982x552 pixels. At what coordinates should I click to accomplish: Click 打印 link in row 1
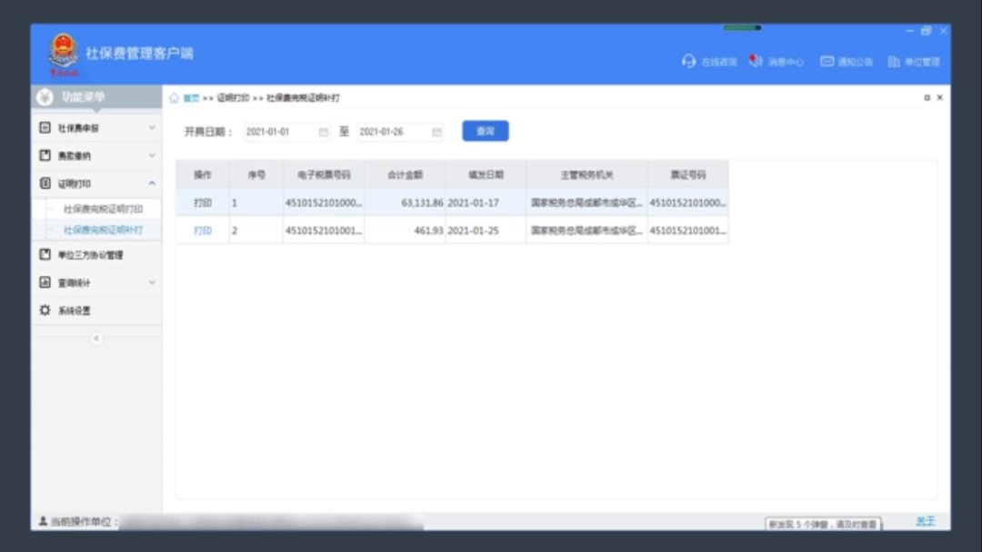202,202
